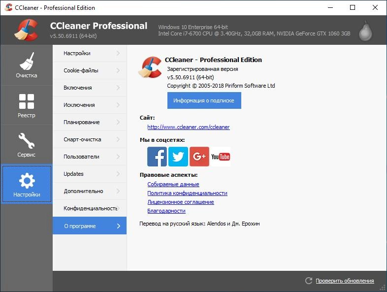Viewport: 387px width, 292px height.
Task: Click Windows 10 Enterprise 64-bit system text
Action: [193, 27]
